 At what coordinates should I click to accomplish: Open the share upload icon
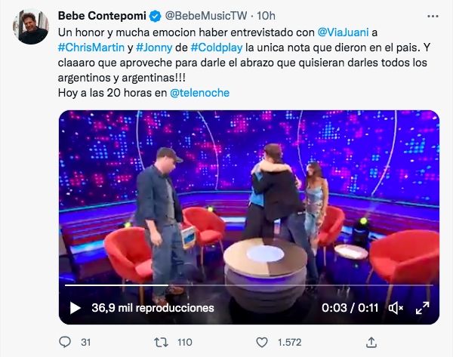click(371, 342)
